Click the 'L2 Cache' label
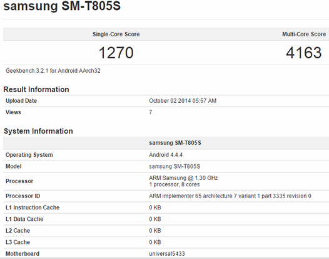This screenshot has height=259, width=329. [18, 231]
